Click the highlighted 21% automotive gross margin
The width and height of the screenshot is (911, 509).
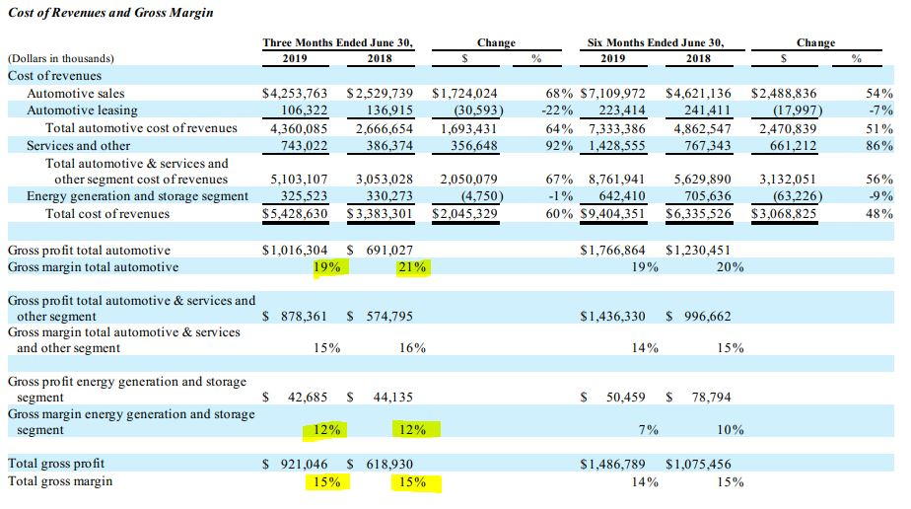(412, 267)
